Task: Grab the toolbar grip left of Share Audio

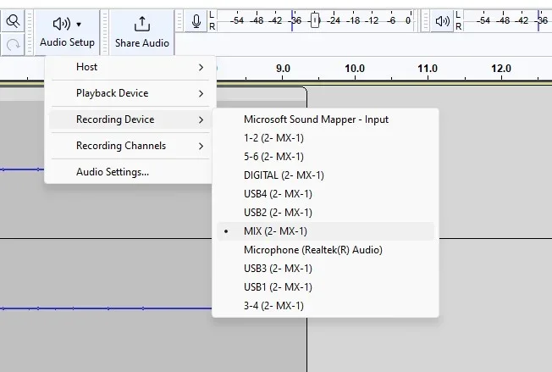Action: point(104,32)
